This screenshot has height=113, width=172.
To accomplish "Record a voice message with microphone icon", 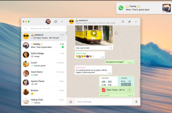I will pyautogui.click(x=136, y=101).
